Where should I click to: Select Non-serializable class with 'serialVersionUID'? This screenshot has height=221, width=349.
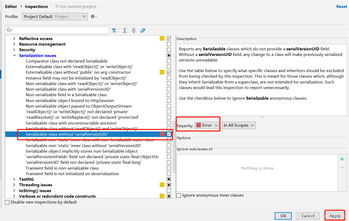pos(68,89)
